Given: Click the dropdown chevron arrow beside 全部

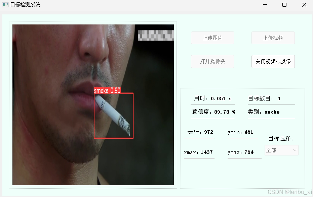Looking at the screenshot, I should point(295,150).
